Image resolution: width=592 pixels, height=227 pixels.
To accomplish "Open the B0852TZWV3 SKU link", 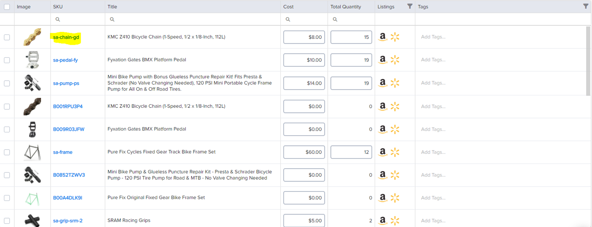I will click(69, 175).
